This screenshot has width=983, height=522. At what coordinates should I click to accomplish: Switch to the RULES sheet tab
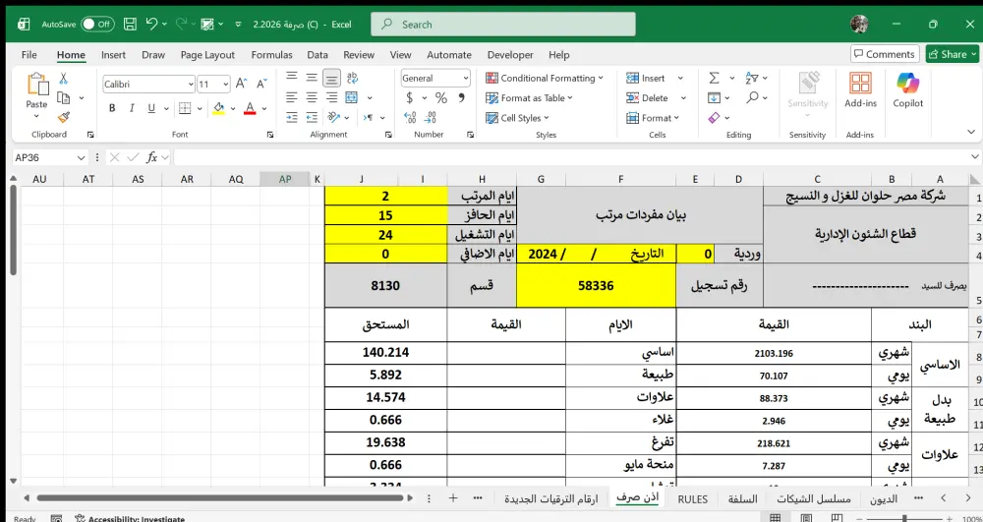[693, 499]
